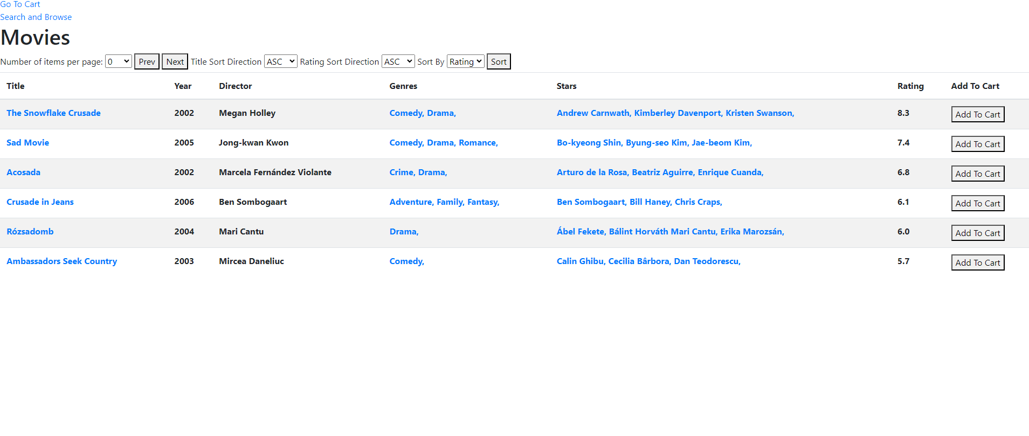Click the Prev page button
The image size is (1029, 436).
click(147, 61)
